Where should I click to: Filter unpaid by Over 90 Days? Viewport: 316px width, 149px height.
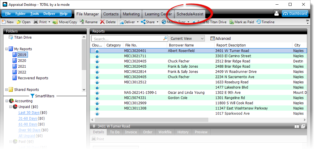tap(30, 130)
